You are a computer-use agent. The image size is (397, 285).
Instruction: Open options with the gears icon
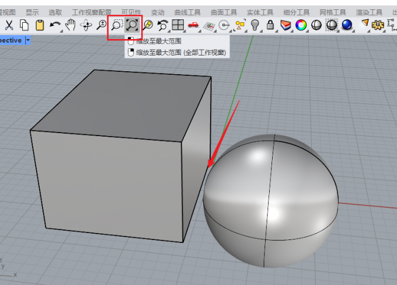378,25
